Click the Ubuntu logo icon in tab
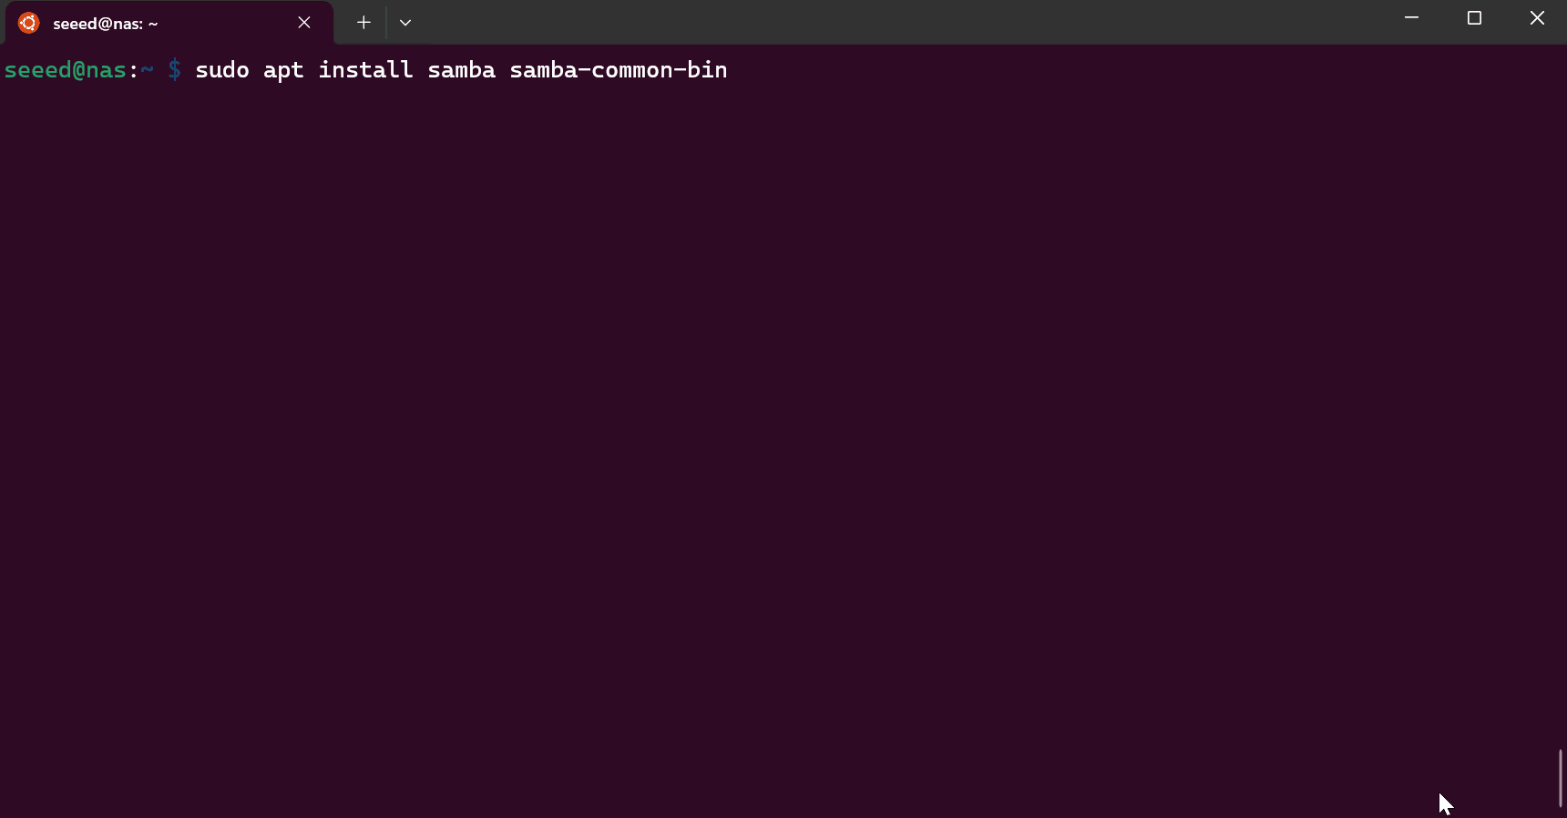 (28, 23)
